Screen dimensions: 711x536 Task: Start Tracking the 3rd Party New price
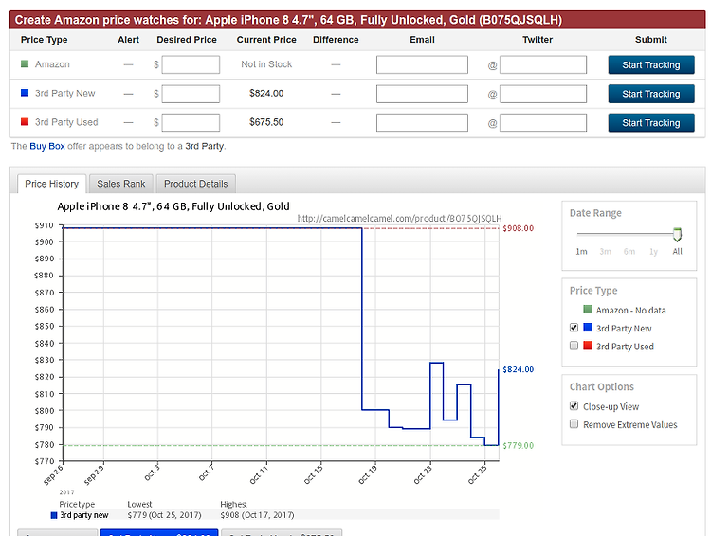(651, 94)
